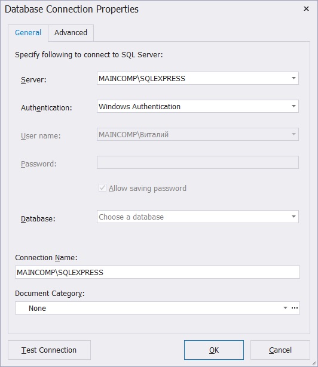The height and width of the screenshot is (367, 318).
Task: Click inside the Connection Name field
Action: pos(157,272)
